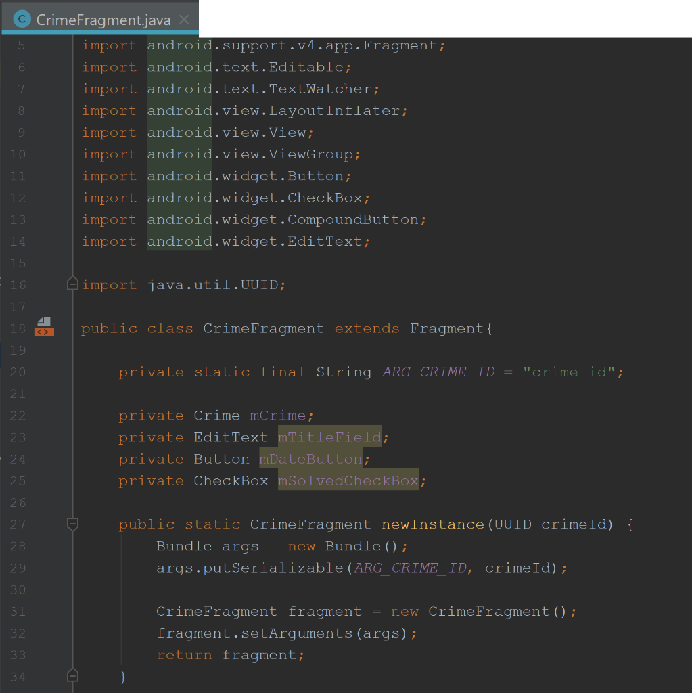Click 'return fragment;' statement on line 33
Viewport: 692px width, 693px height.
(231, 655)
